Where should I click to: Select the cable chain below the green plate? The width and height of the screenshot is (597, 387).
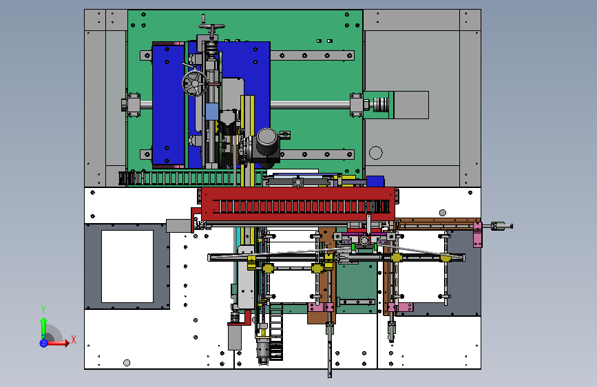tap(191, 178)
